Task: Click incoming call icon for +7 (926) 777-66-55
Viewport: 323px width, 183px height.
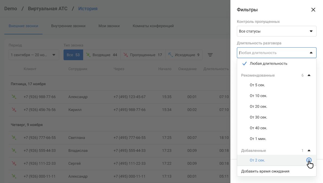Action: [13, 138]
